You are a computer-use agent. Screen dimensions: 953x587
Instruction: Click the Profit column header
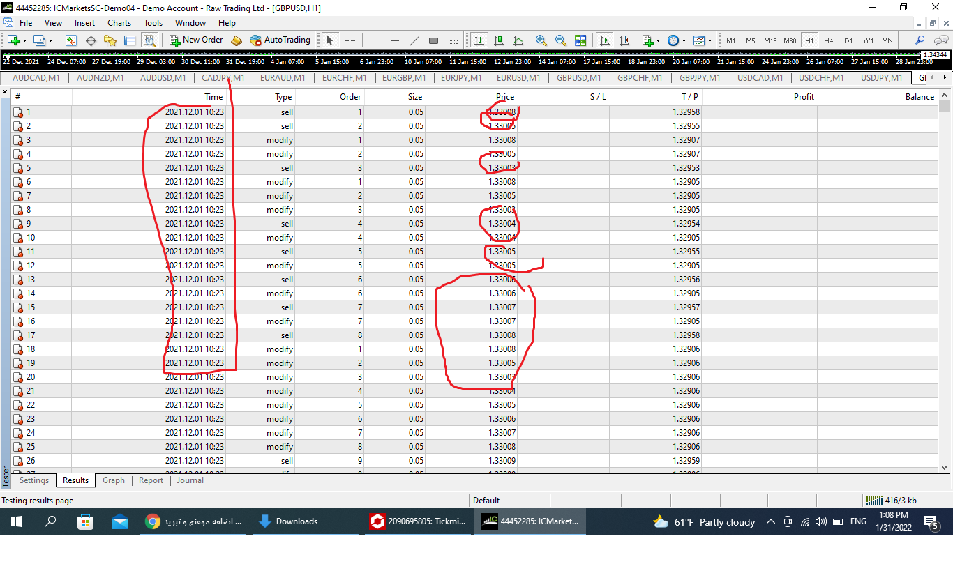[x=804, y=97]
